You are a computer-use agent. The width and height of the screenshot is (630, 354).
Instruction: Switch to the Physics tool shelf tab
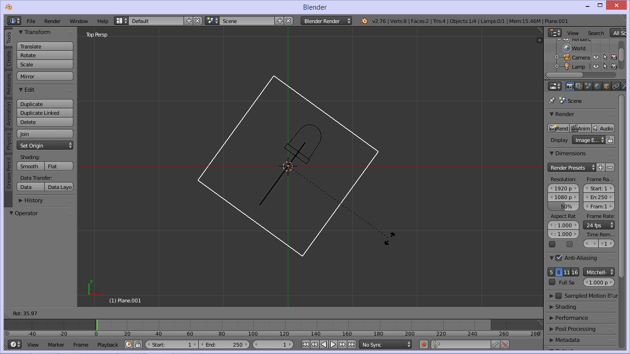[8, 142]
